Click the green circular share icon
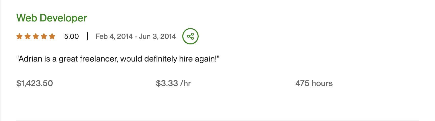Viewport: 435px width, 121px height. point(190,36)
